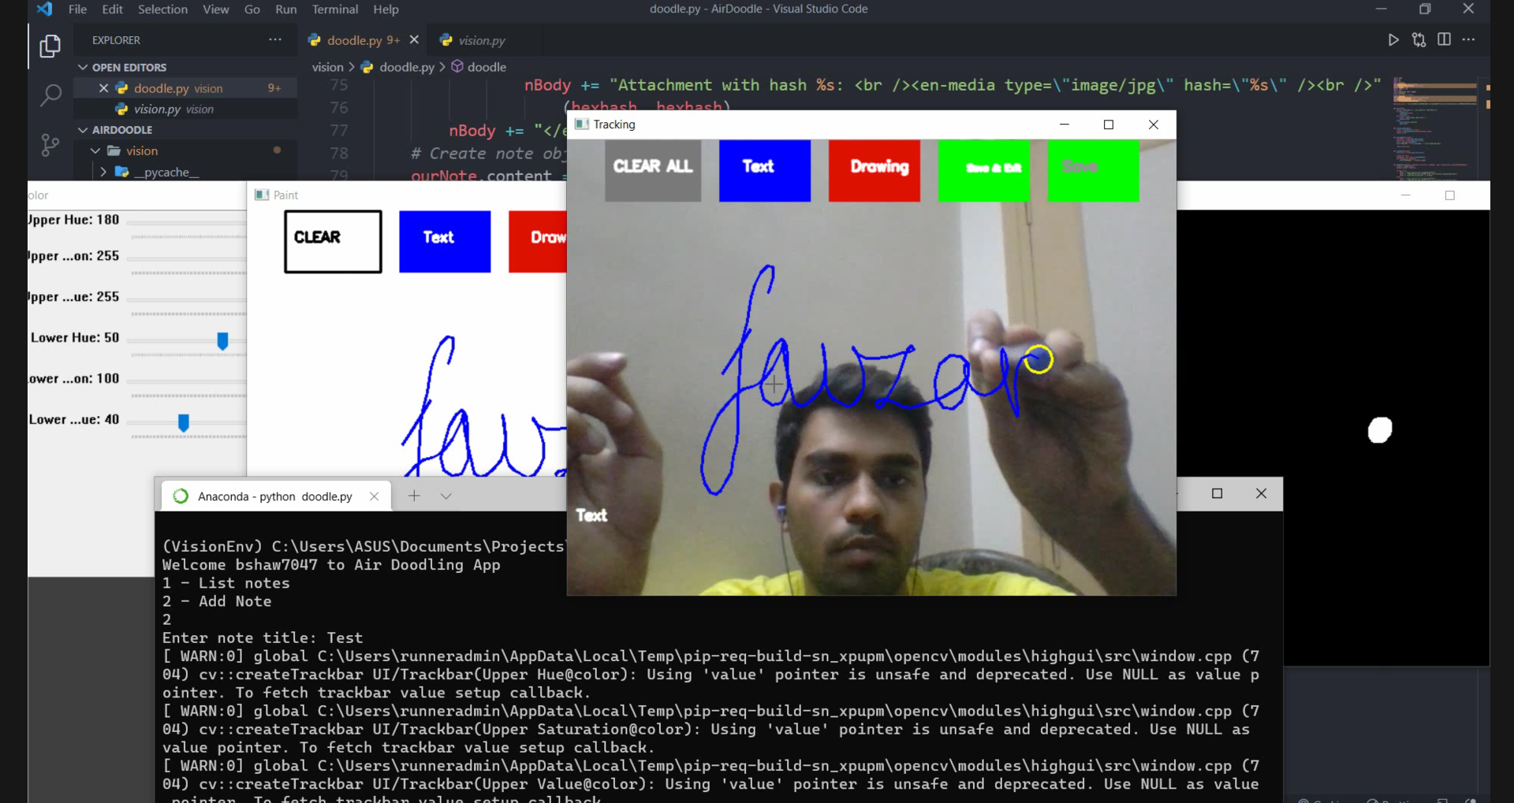This screenshot has height=803, width=1514.
Task: Open the Go menu
Action: pyautogui.click(x=252, y=9)
